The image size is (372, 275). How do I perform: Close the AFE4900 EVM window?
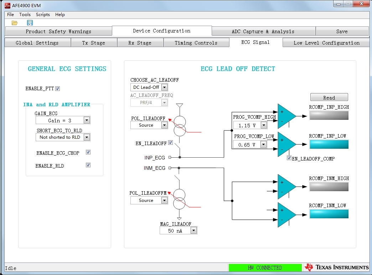pyautogui.click(x=361, y=4)
